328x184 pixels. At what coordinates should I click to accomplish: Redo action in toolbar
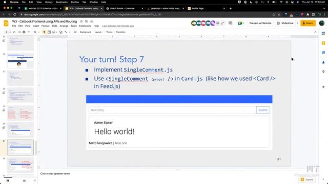19,32
